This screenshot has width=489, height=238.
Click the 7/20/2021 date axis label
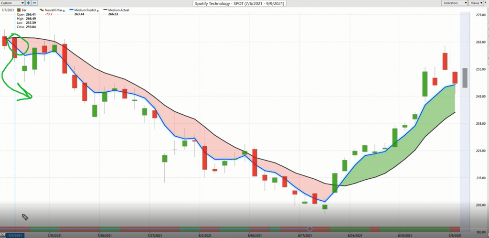[104, 235]
